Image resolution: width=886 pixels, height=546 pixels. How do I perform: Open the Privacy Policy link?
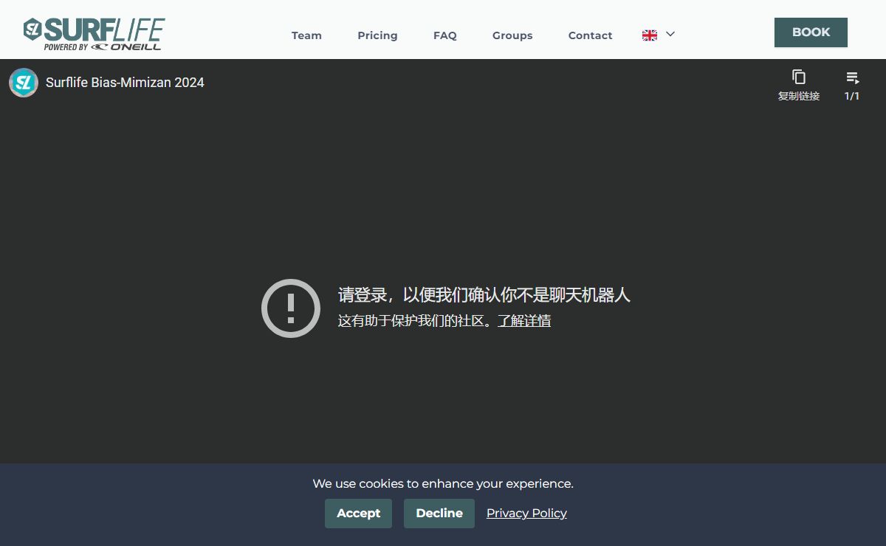(x=526, y=514)
